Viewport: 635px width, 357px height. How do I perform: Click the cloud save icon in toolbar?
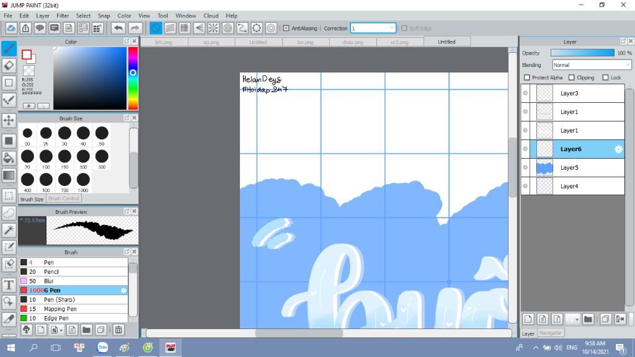tap(11, 29)
